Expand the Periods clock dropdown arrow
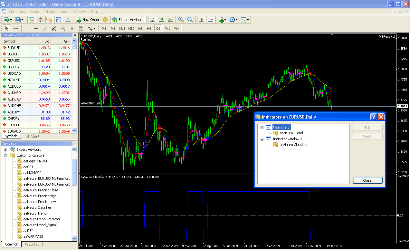The image size is (410, 250). [236, 20]
